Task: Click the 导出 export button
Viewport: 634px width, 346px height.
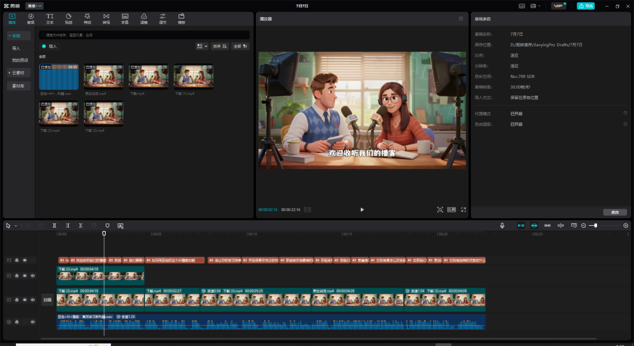Action: pyautogui.click(x=585, y=6)
